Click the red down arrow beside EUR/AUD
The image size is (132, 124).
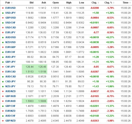(x=3, y=101)
